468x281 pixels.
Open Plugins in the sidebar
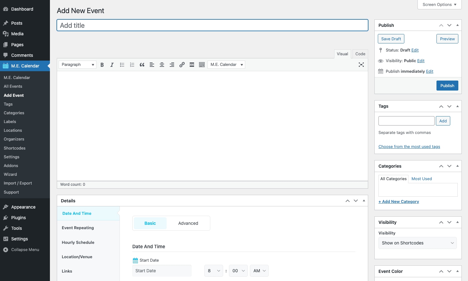point(25,218)
